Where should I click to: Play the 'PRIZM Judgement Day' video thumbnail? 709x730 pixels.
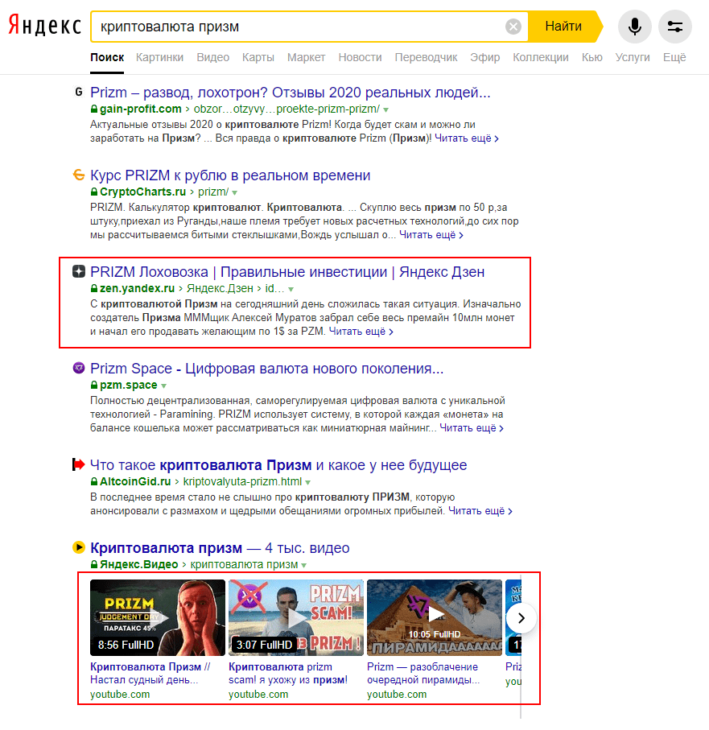[158, 617]
